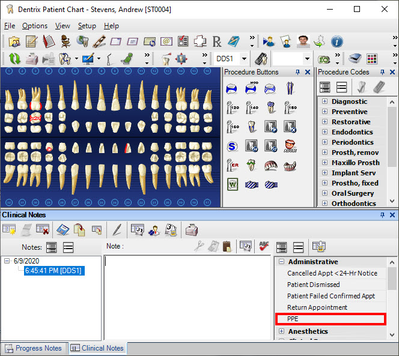The width and height of the screenshot is (399, 356).
Task: Select the 6:45:41 PM [DDS1] note entry
Action: click(54, 271)
